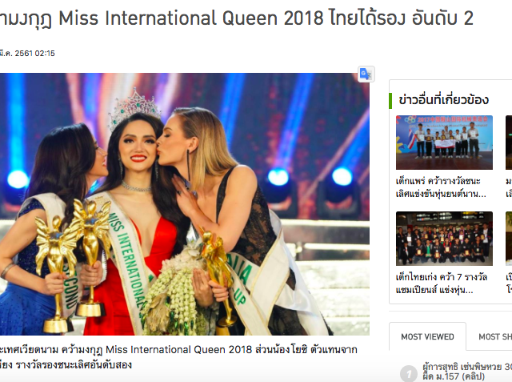Image resolution: width=512 pixels, height=382 pixels.
Task: Click the cut-off link right of เด็กไทยเก่ง story
Action: (x=509, y=283)
